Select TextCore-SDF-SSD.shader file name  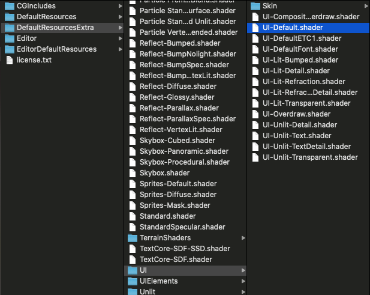(x=185, y=249)
